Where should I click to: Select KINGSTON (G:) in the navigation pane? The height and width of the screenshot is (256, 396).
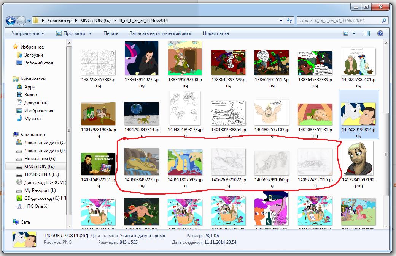40,166
